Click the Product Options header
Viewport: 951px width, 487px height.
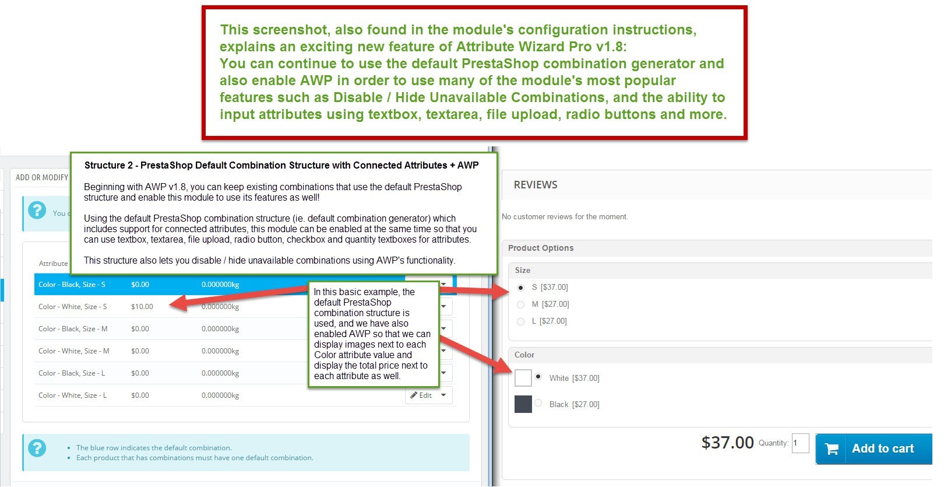(717, 248)
